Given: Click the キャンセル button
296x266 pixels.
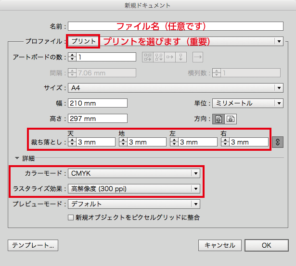Looking at the screenshot, I should coord(220,245).
